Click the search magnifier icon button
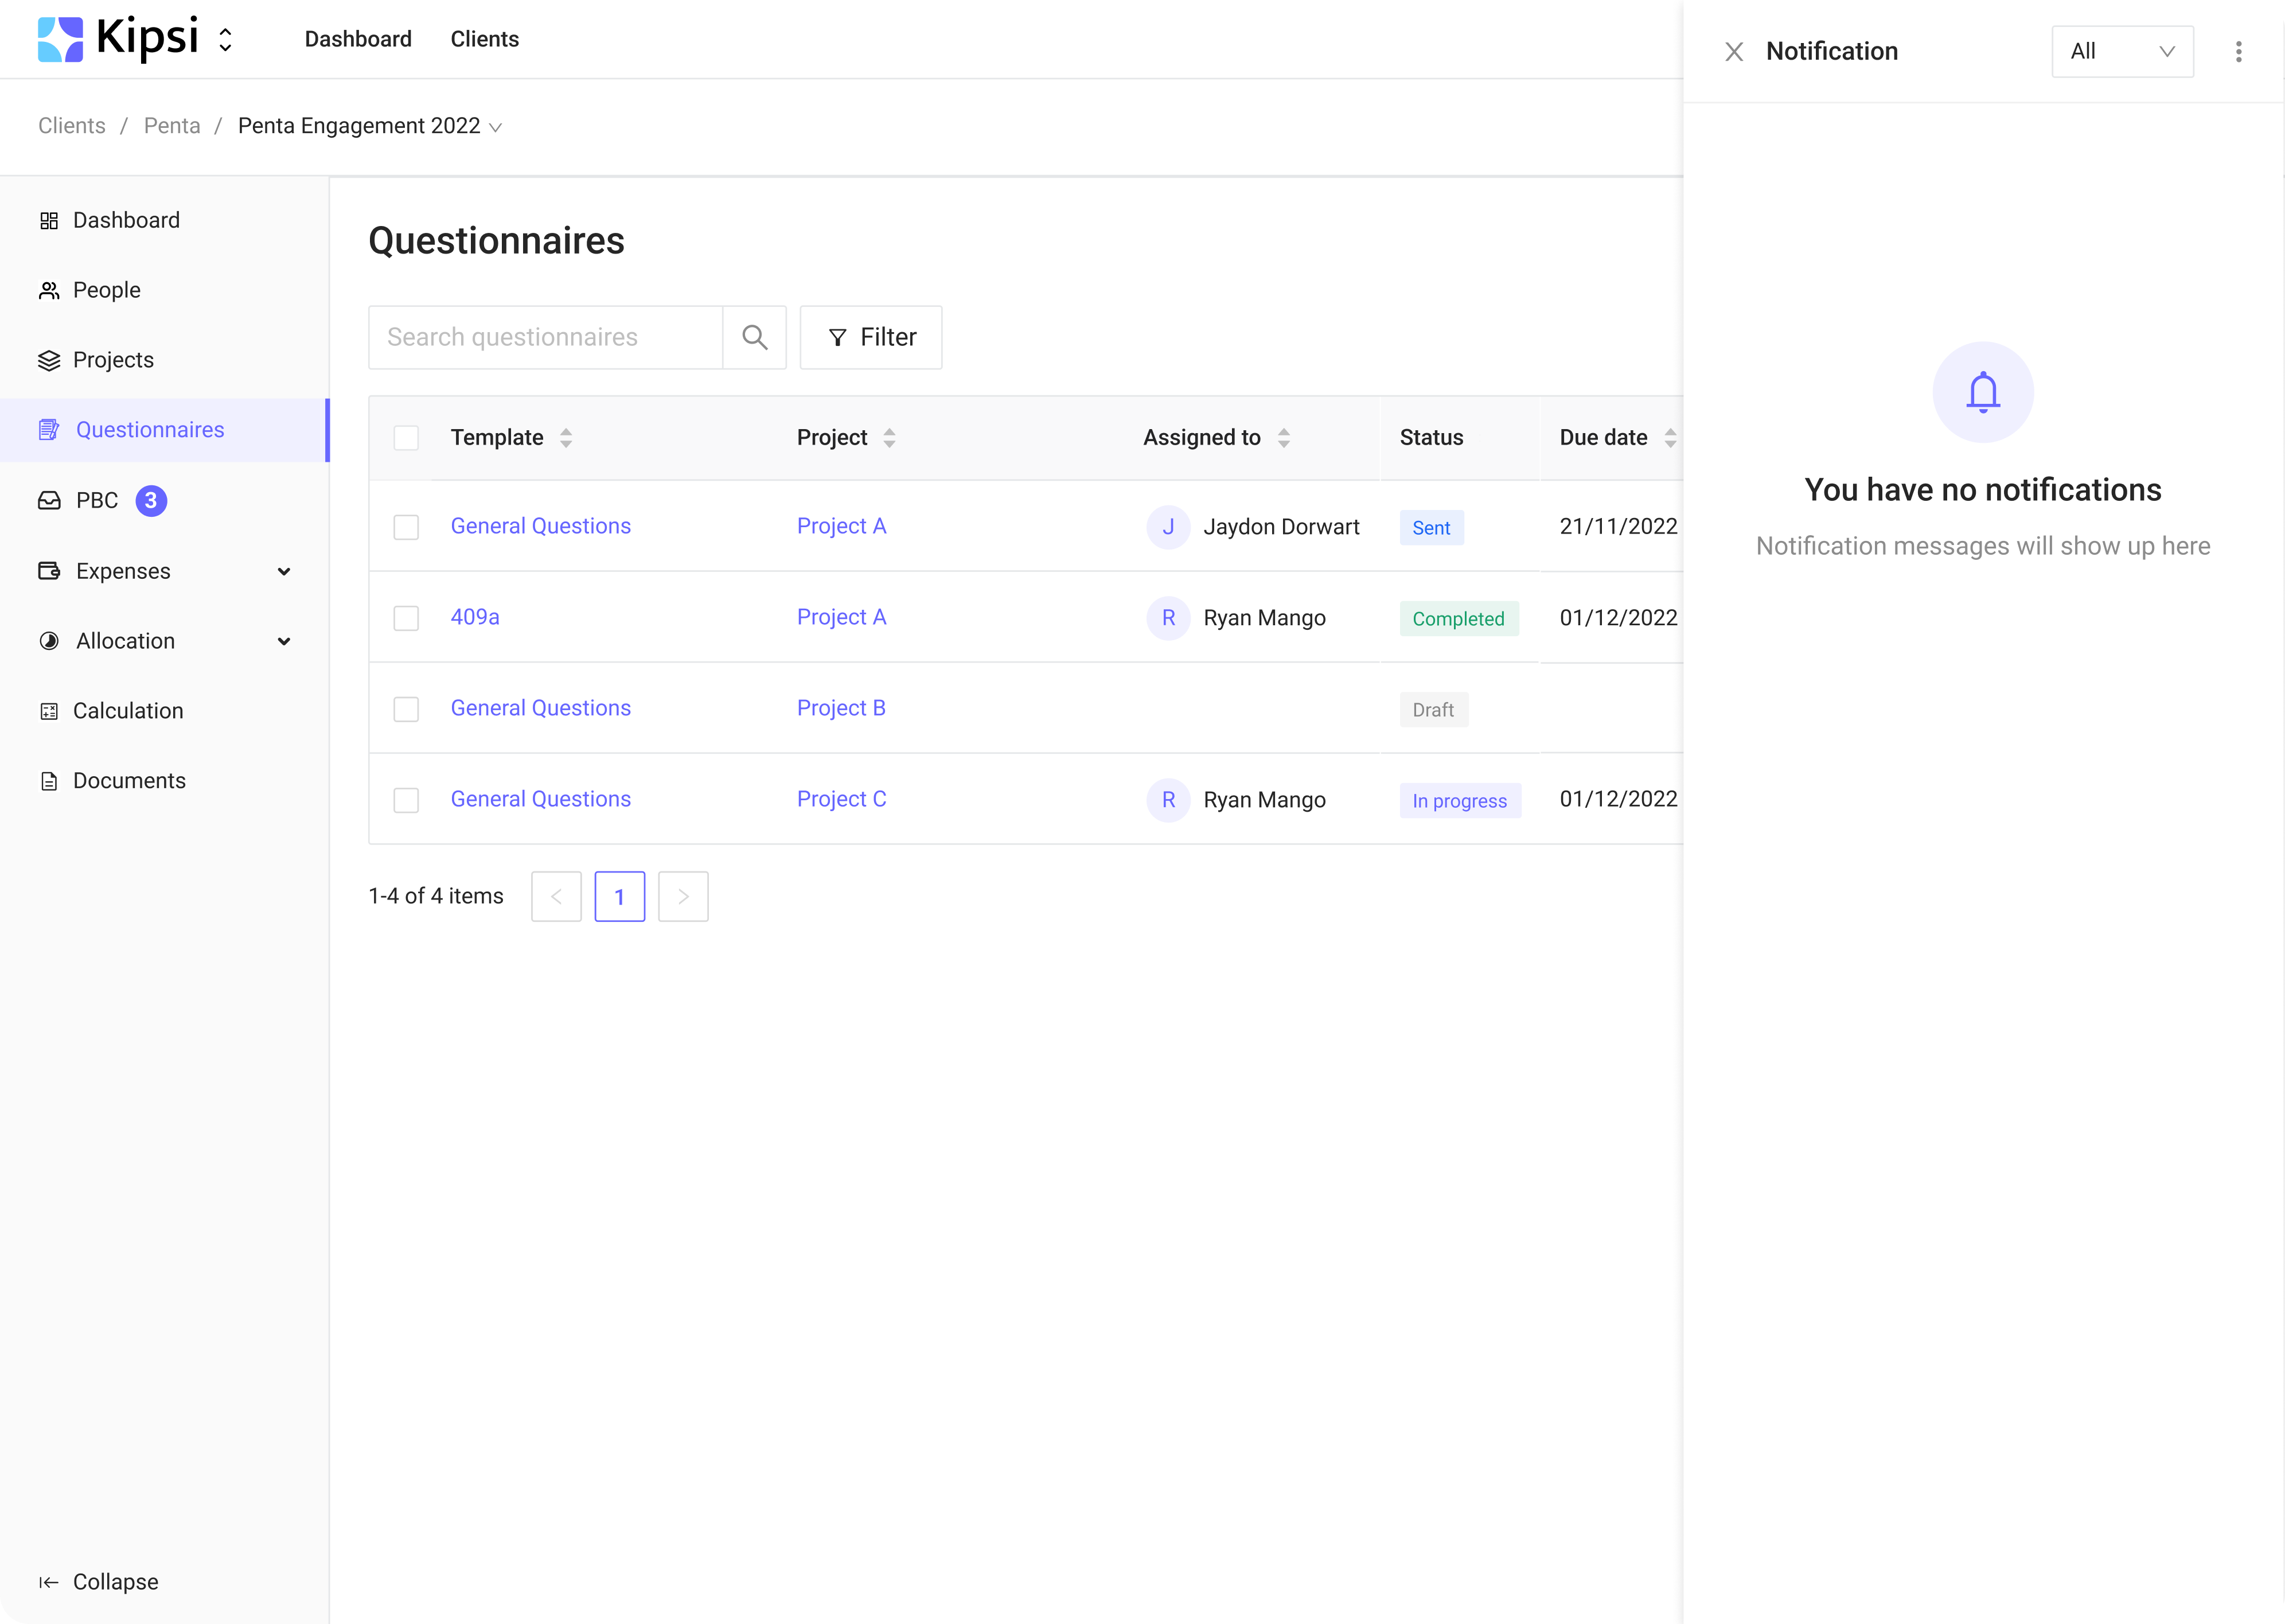2285x1624 pixels. tap(755, 337)
